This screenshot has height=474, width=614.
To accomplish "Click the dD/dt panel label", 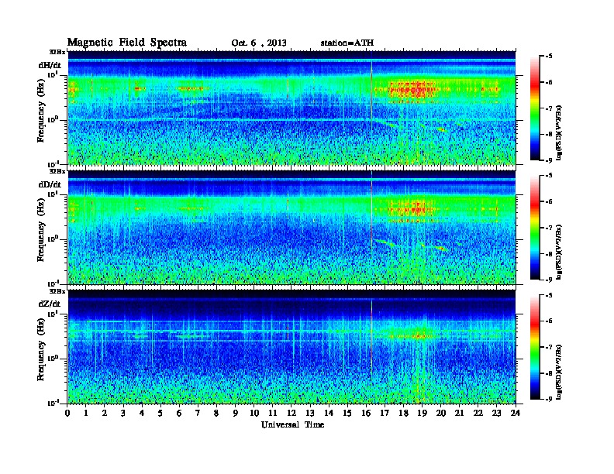I will (50, 184).
